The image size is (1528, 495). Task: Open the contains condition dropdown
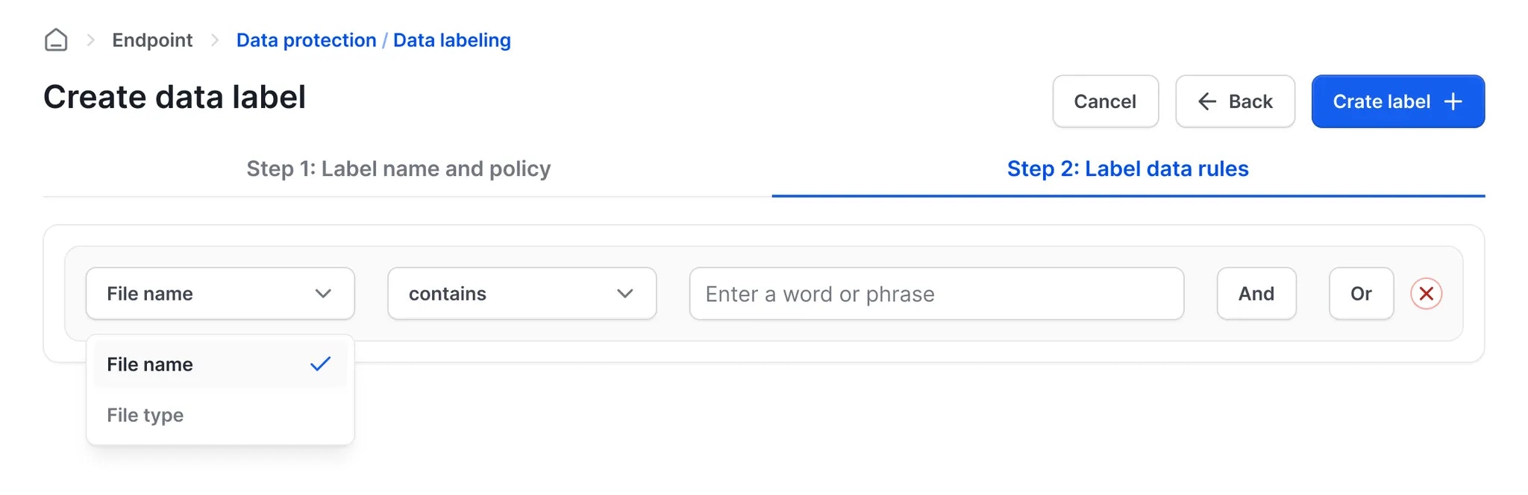522,294
